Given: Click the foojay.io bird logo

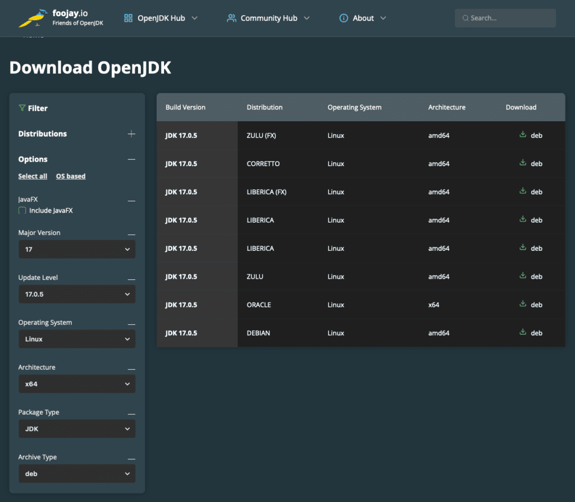Looking at the screenshot, I should [x=33, y=18].
